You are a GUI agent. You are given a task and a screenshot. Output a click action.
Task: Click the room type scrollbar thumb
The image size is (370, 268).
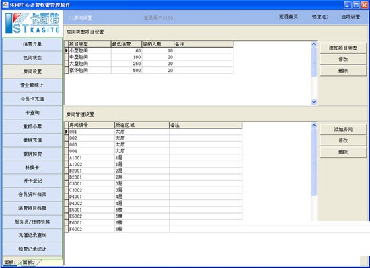click(314, 62)
